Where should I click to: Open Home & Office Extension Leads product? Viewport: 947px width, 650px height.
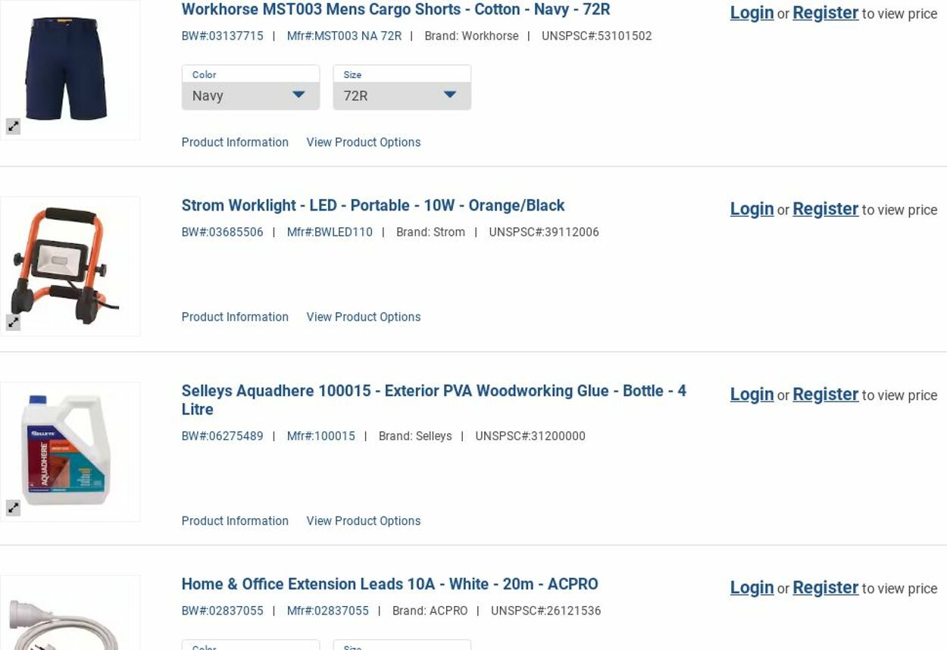click(x=389, y=584)
